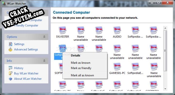Image resolution: width=175 pixels, height=95 pixels.
Task: Choose Mark all as known
Action: (x=82, y=75)
